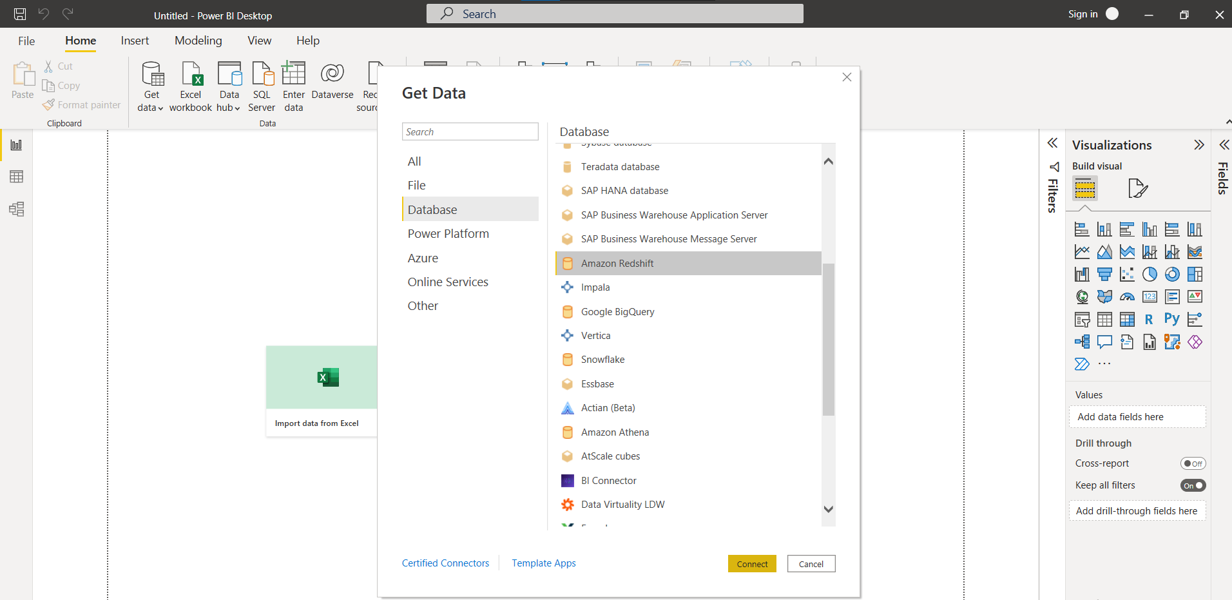Click the Cancel button in dialog
Image resolution: width=1232 pixels, height=600 pixels.
tap(811, 564)
